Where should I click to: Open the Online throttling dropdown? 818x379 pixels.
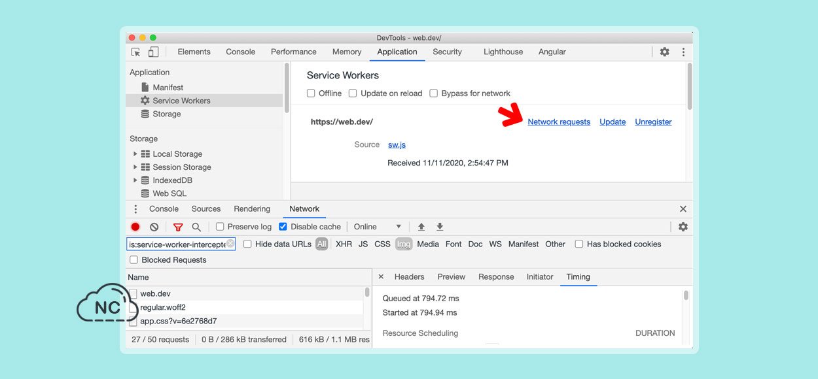(378, 227)
